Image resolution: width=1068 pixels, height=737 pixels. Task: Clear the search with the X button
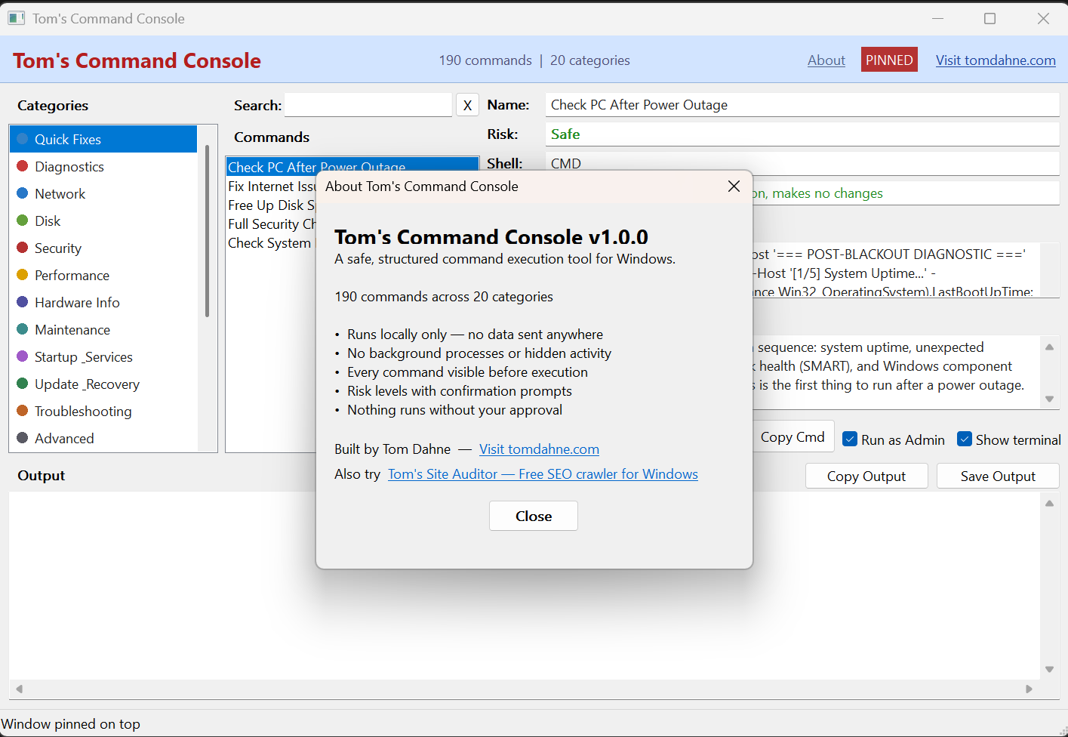[466, 105]
